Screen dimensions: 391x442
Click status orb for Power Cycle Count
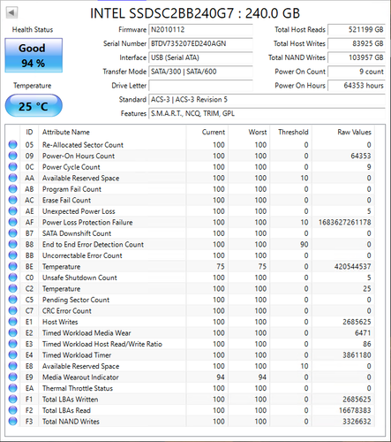[x=12, y=167]
